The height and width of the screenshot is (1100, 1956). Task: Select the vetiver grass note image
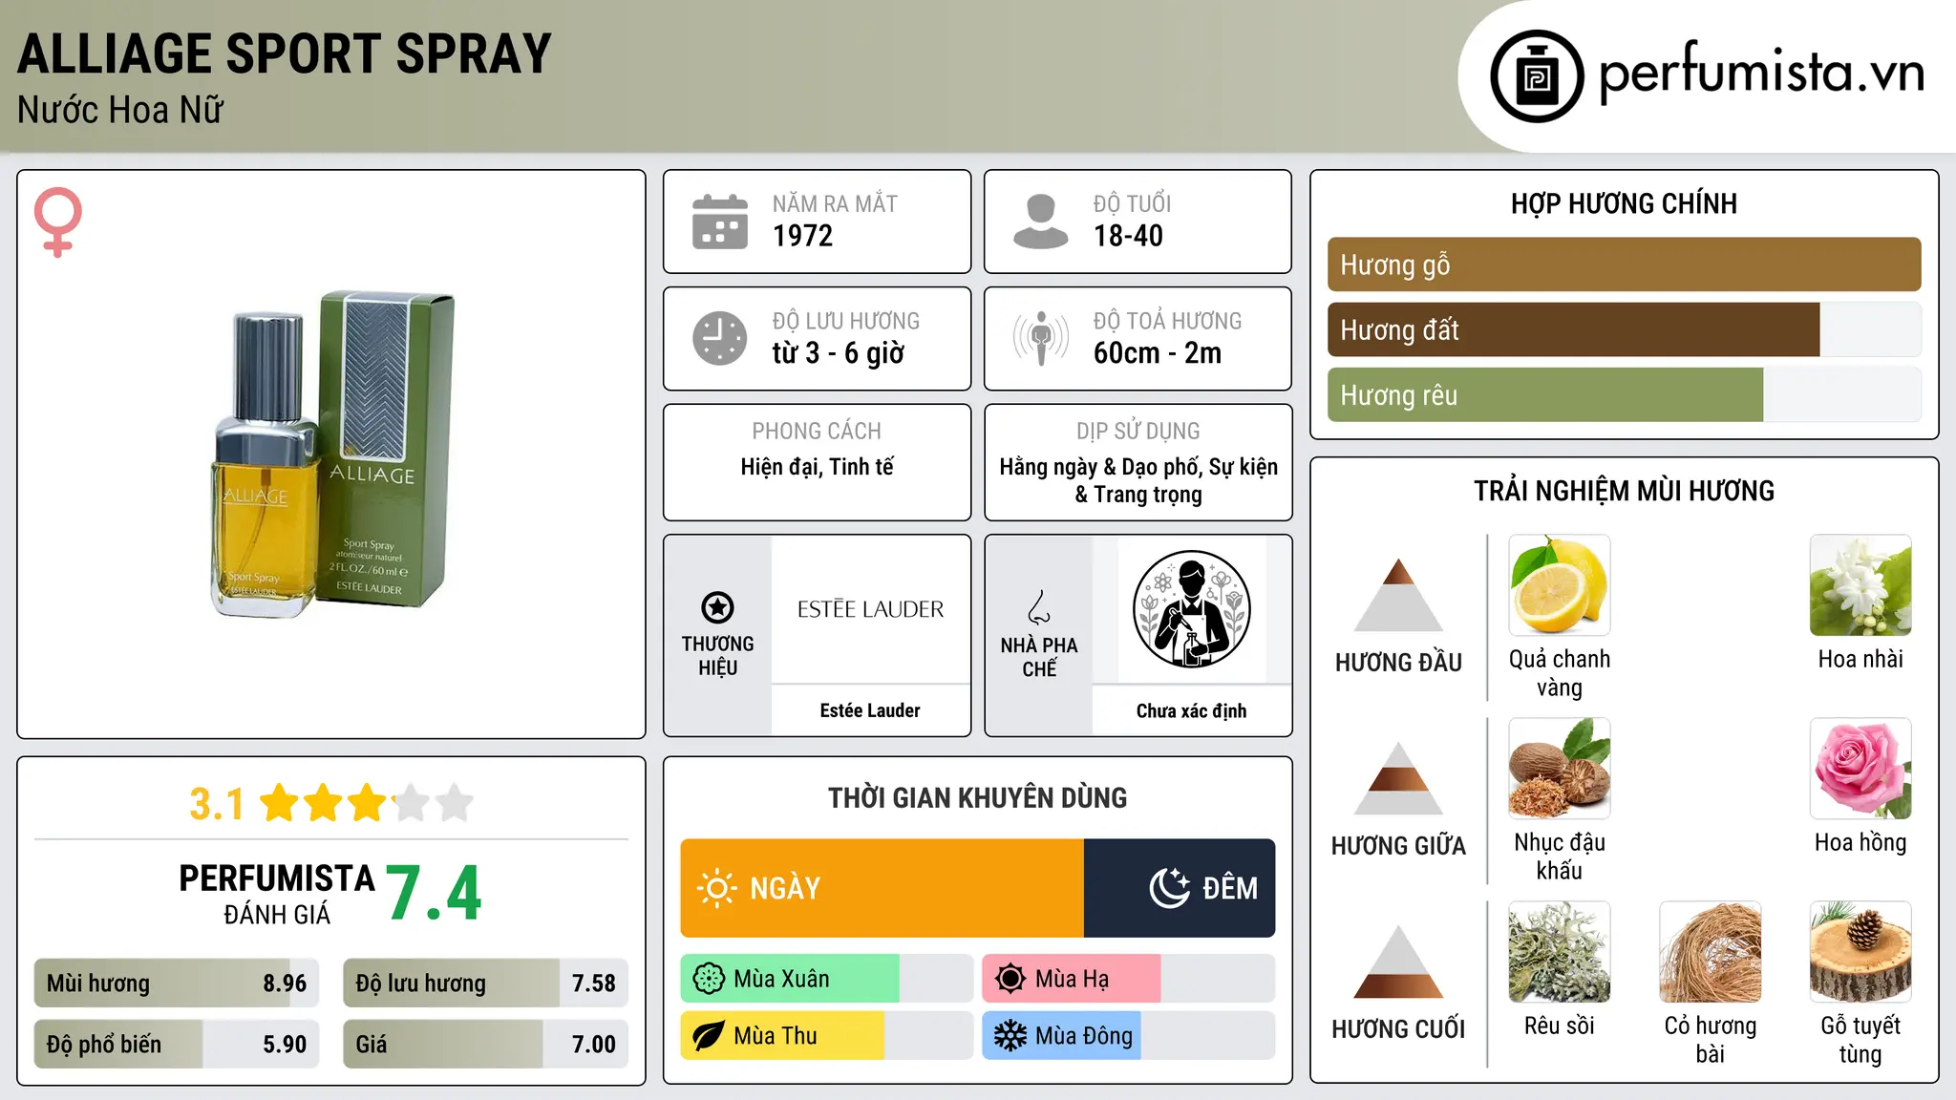point(1710,952)
